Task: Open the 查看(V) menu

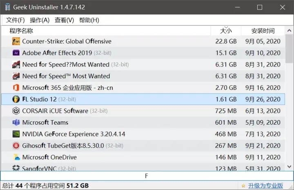Action: 65,20
